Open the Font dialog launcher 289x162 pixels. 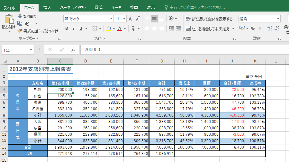(x=140, y=39)
